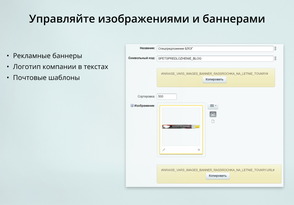This screenshot has width=294, height=205.
Task: Click the banner thumbnail inside the image preview
Action: click(181, 127)
